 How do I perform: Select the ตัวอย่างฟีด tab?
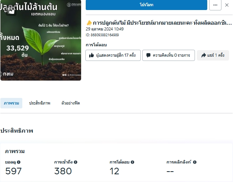70,103
